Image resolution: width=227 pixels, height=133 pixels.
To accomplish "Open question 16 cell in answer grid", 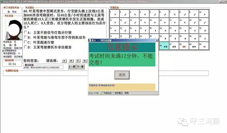I will coord(164,22).
